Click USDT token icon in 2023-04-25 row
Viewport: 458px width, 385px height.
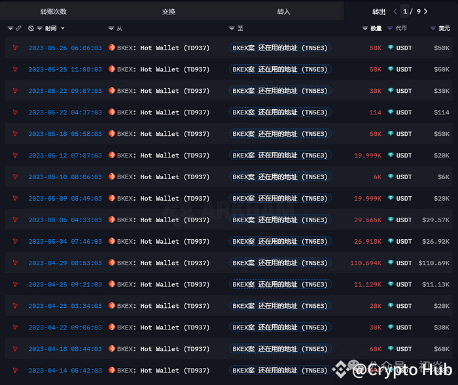coord(391,284)
